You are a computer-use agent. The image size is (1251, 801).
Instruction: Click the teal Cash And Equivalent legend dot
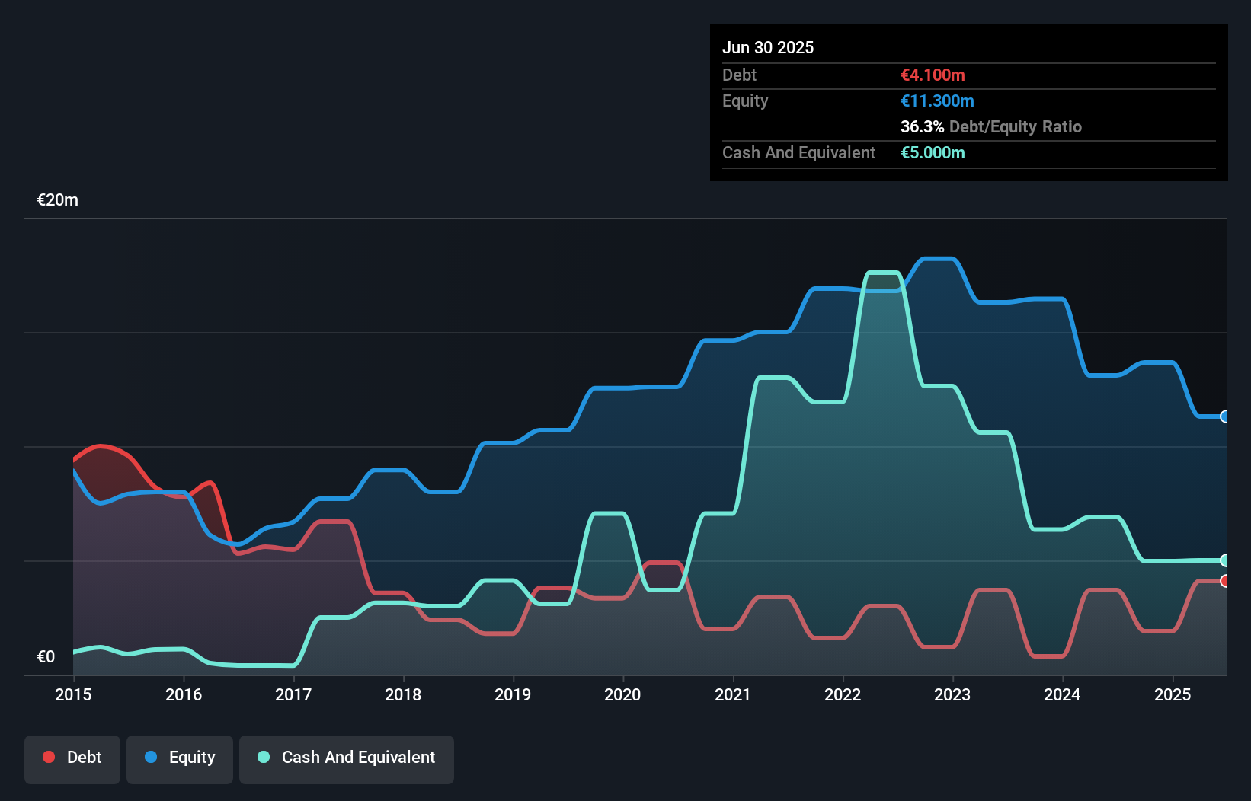[x=263, y=757]
